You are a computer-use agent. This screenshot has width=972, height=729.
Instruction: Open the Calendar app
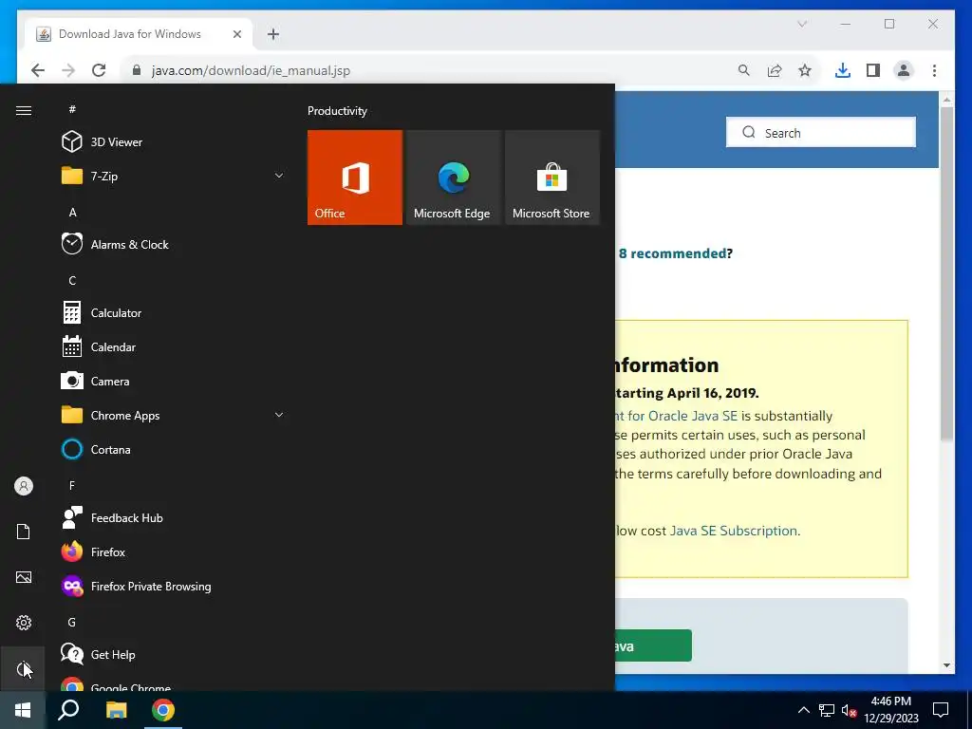click(x=174, y=347)
